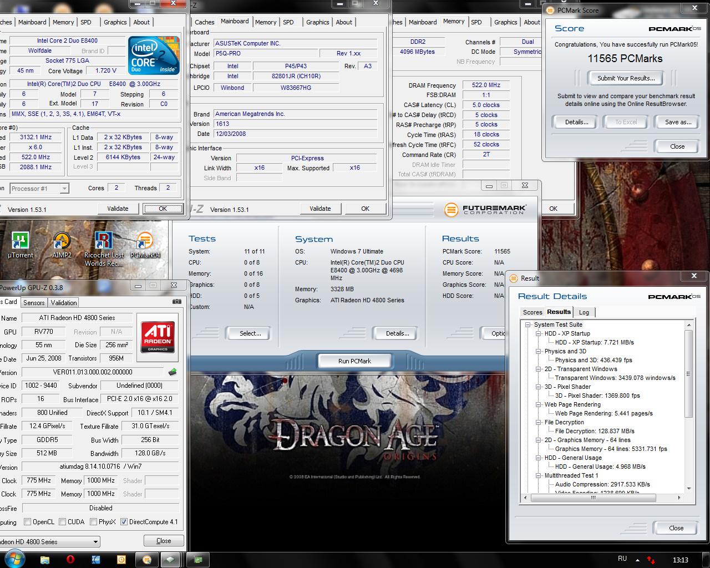Collapse the File Decryption node
This screenshot has height=568, width=710.
pyautogui.click(x=539, y=423)
